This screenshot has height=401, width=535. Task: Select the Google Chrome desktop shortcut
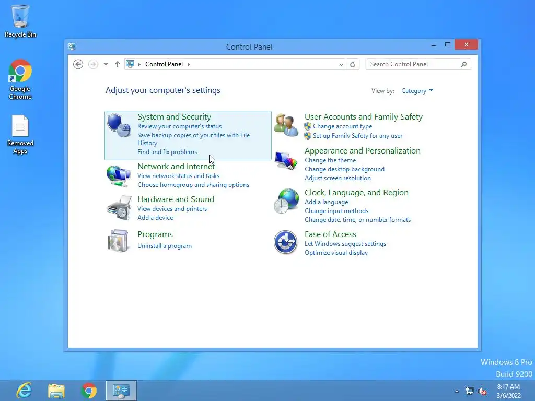pos(20,80)
